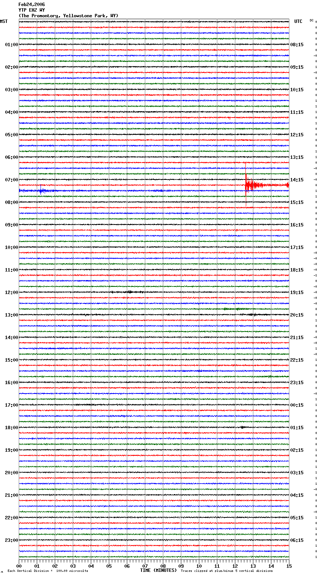Click the 19:15 UTC time label

coord(297,293)
